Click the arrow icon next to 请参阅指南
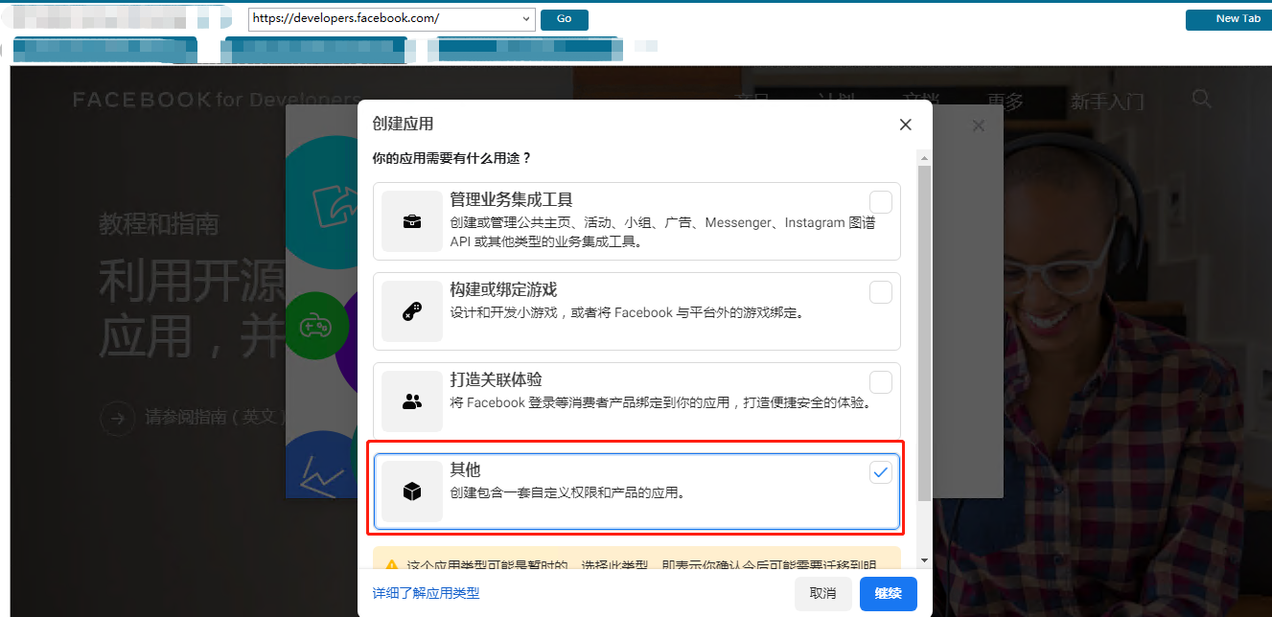 117,419
